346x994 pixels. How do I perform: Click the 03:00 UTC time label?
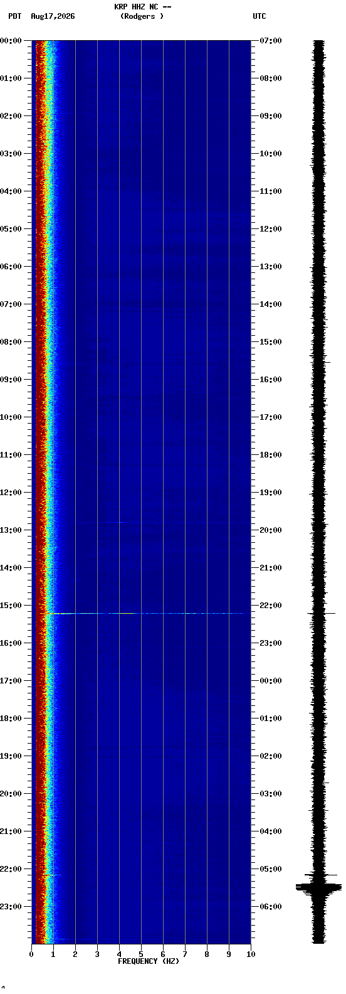coord(271,794)
